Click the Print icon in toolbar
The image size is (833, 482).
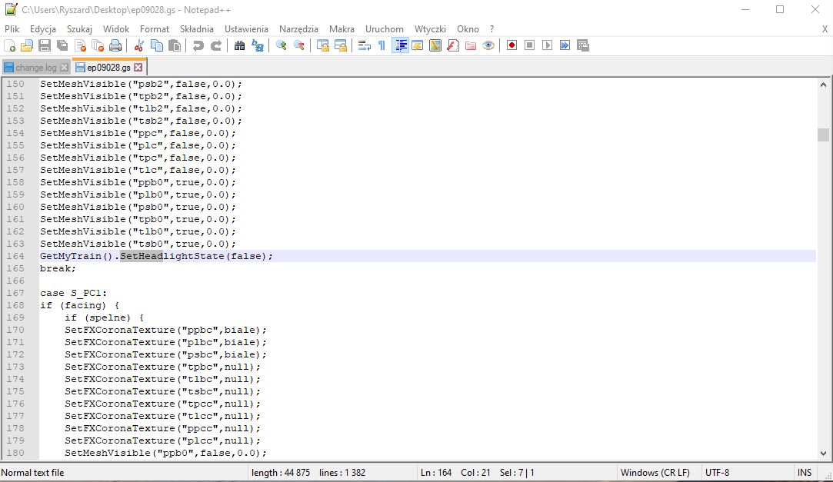pos(115,45)
